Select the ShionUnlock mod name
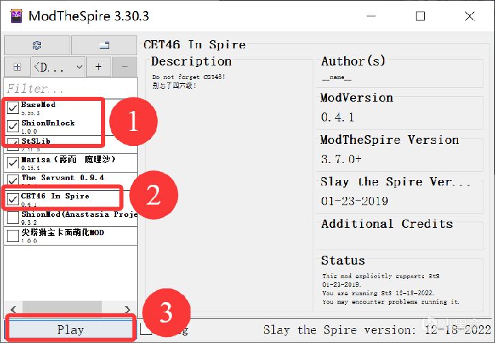The height and width of the screenshot is (343, 495). coord(48,123)
